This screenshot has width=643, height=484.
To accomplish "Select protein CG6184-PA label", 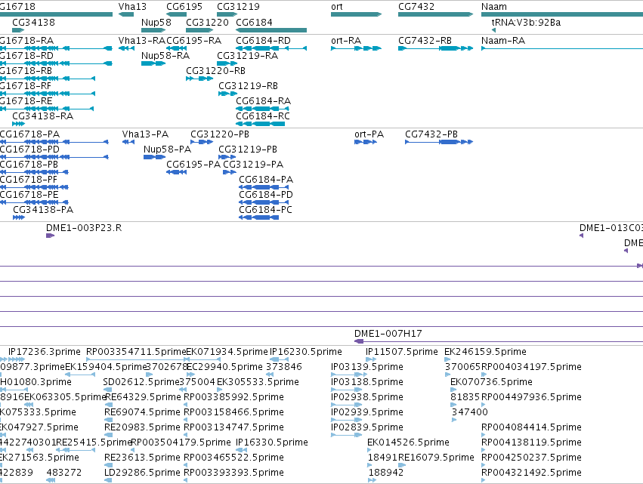I will click(266, 180).
